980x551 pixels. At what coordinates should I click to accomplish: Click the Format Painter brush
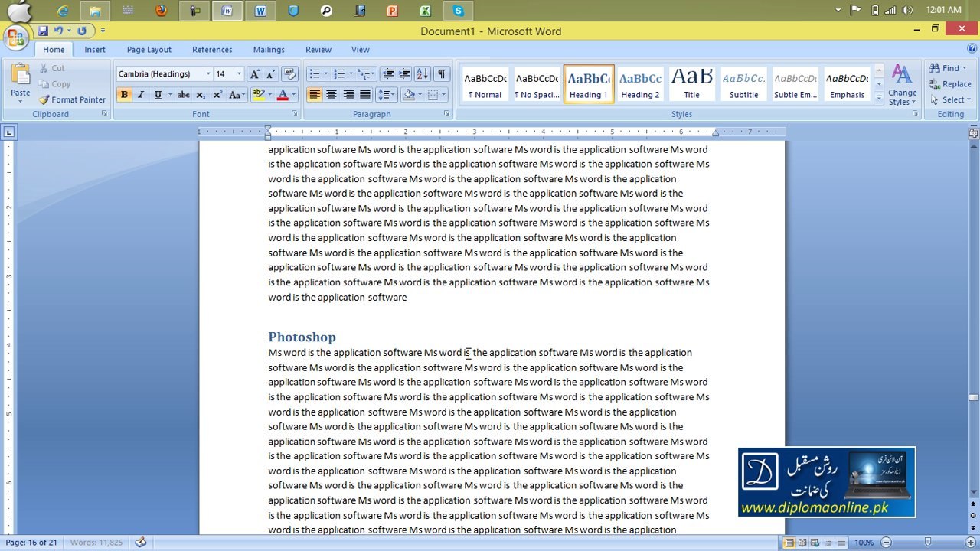pos(44,99)
